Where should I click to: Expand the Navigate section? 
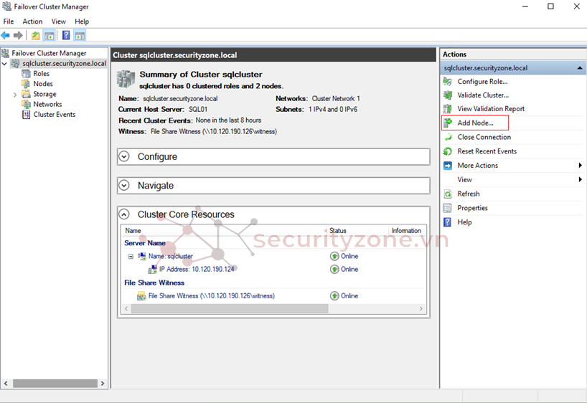click(124, 186)
